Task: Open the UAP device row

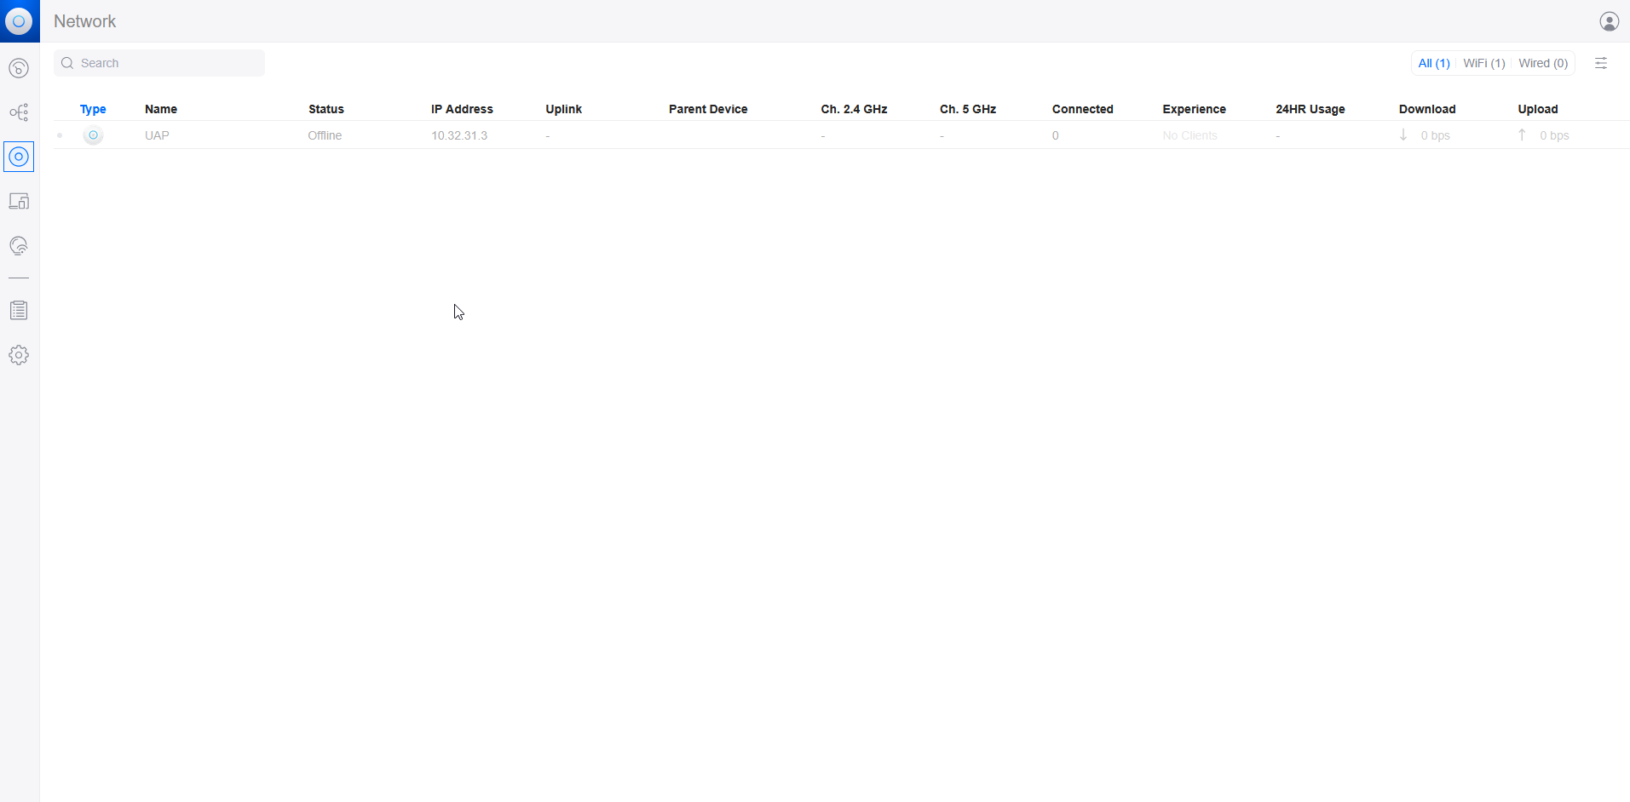Action: coord(157,135)
